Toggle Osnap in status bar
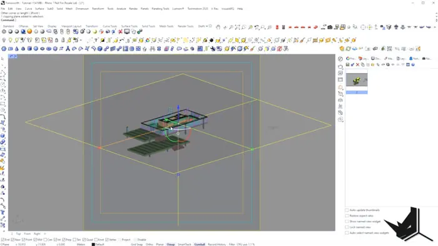Screen dimensions: 438x246 point(171,244)
